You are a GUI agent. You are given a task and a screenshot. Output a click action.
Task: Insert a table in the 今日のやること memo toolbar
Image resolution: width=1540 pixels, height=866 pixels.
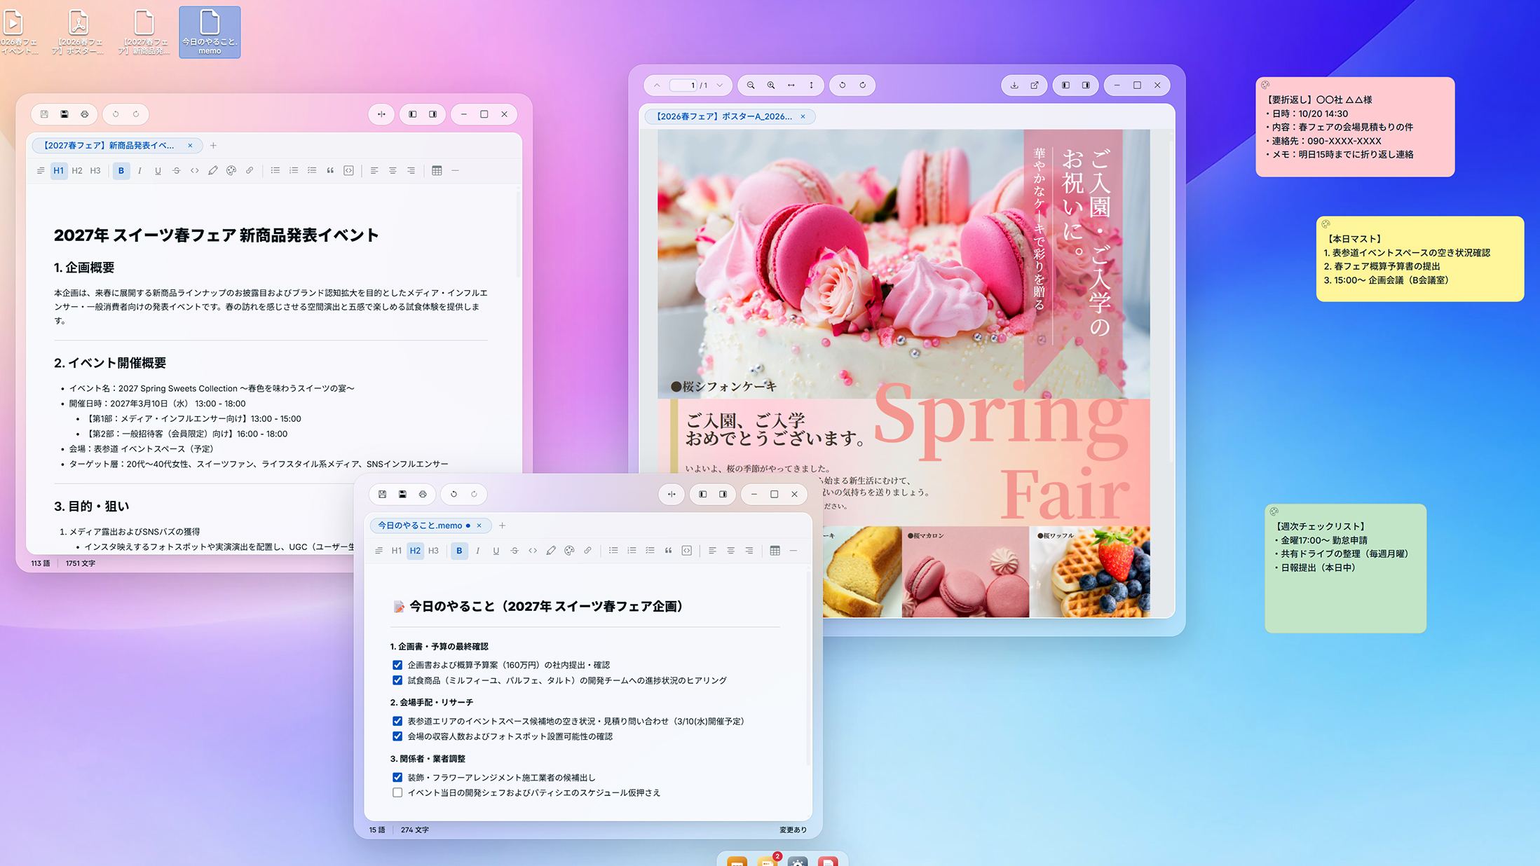coord(775,551)
